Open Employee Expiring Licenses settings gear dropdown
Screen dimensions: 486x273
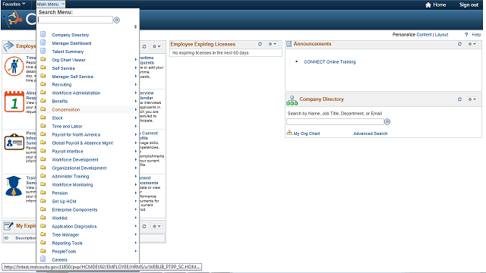coord(273,44)
